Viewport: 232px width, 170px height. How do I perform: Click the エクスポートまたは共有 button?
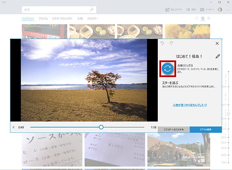174,130
